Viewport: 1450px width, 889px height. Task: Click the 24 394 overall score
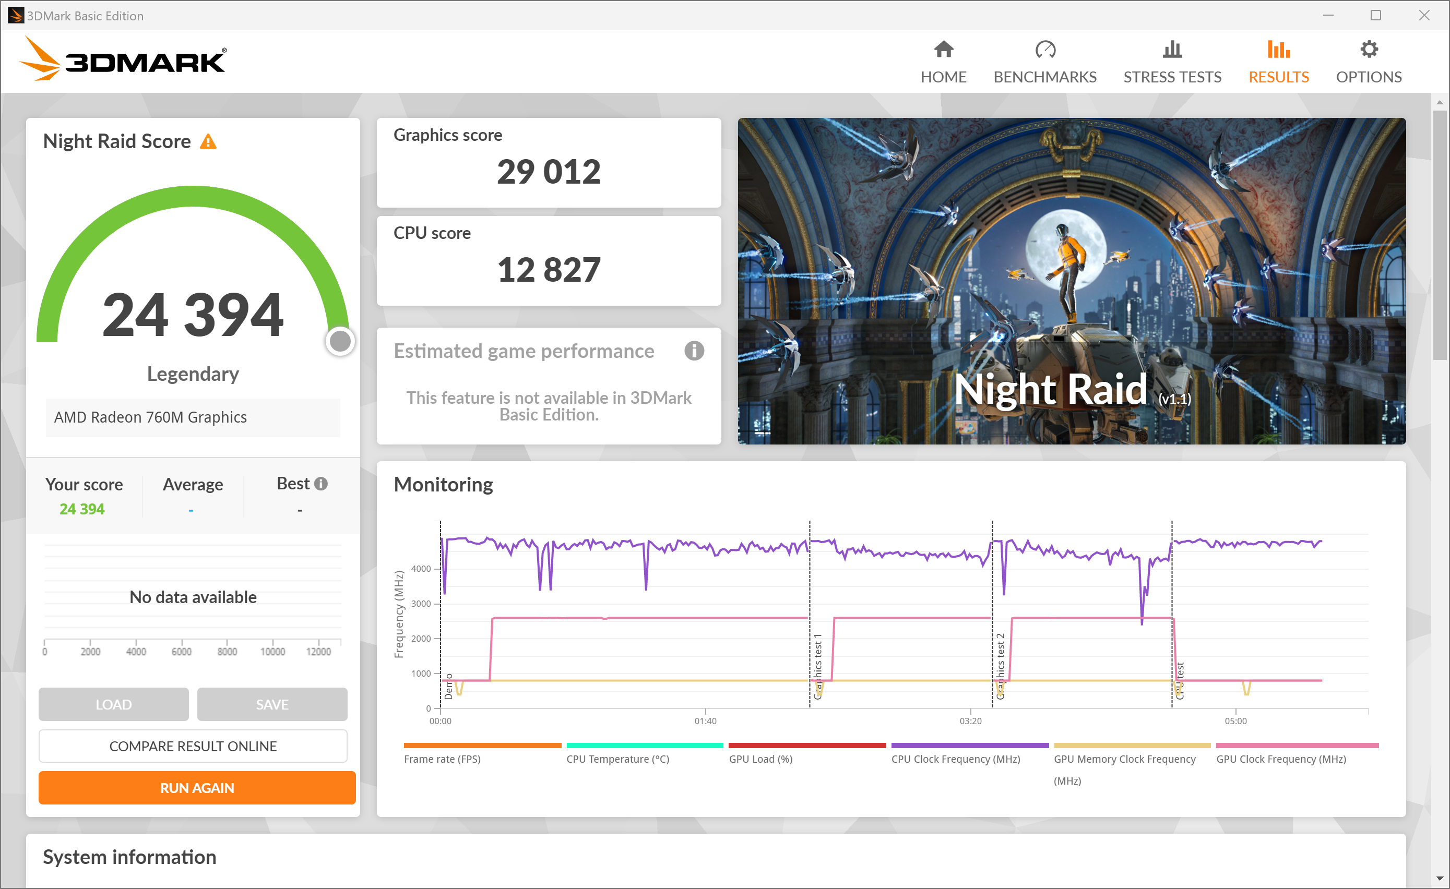(193, 315)
